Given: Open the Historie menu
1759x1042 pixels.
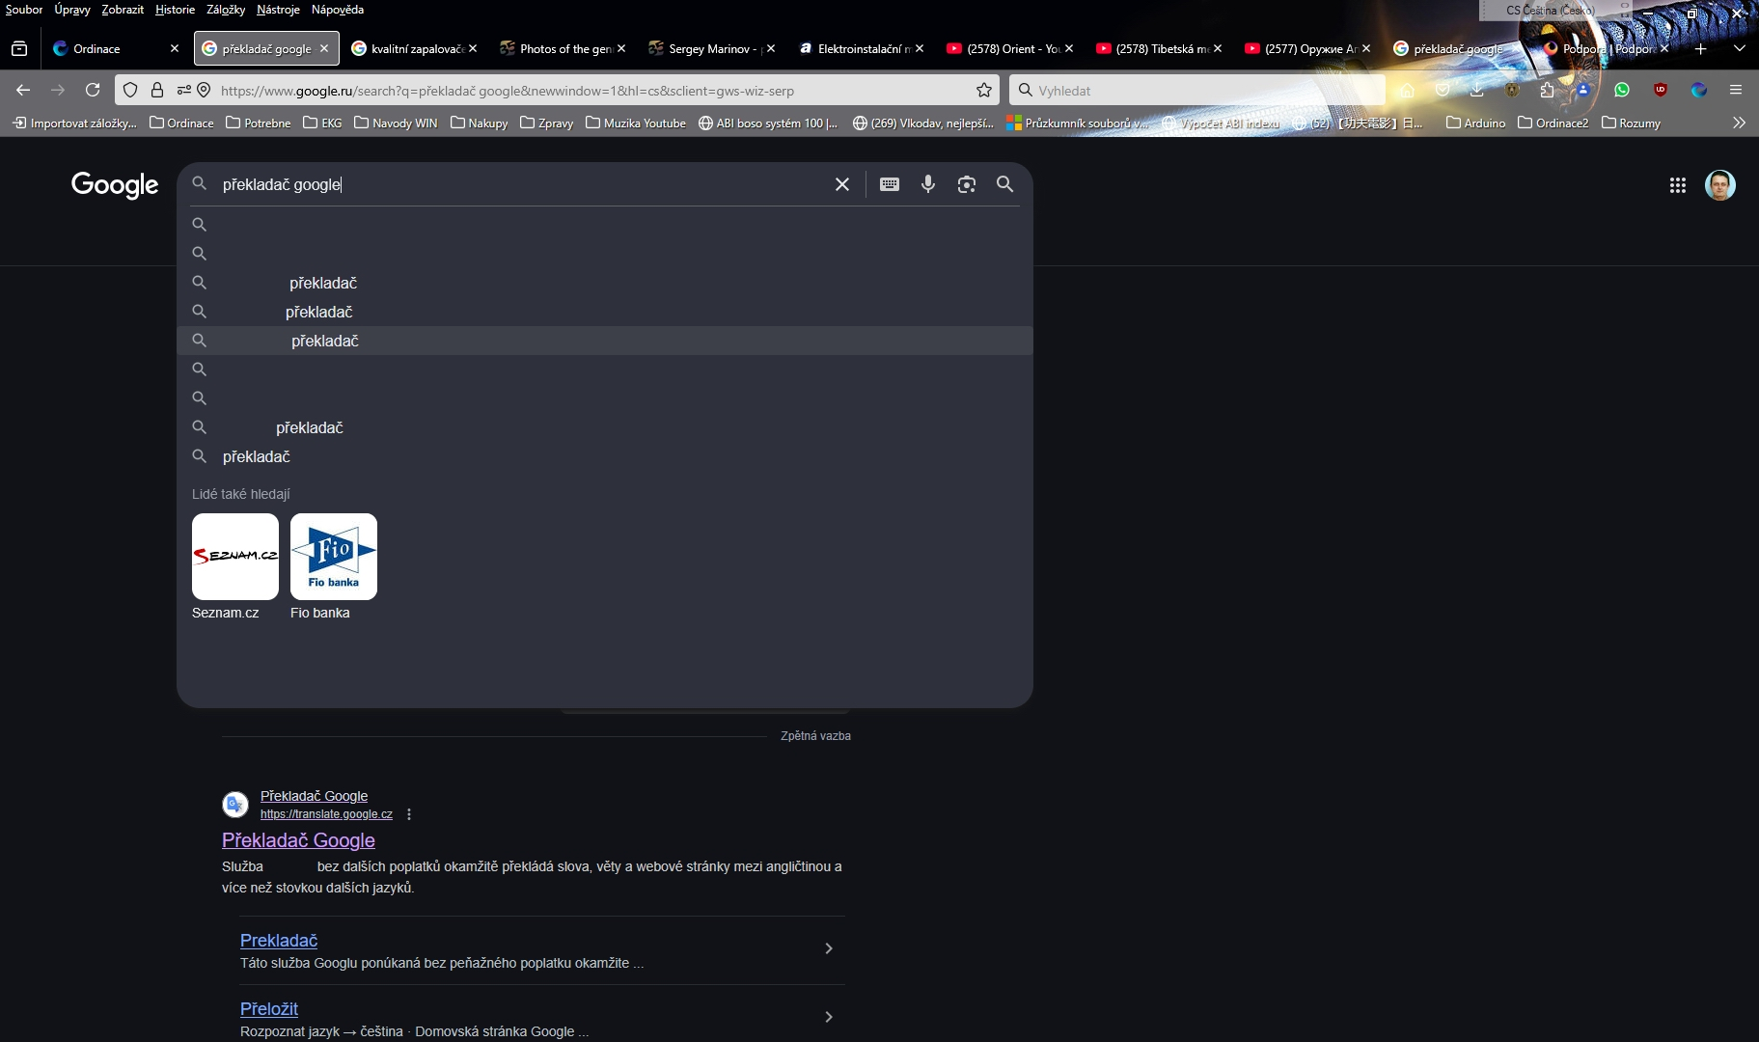Looking at the screenshot, I should point(175,10).
